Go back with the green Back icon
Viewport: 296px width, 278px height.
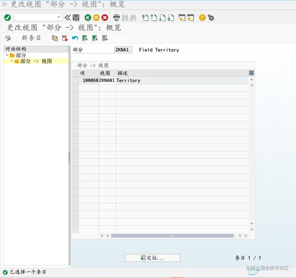88,18
